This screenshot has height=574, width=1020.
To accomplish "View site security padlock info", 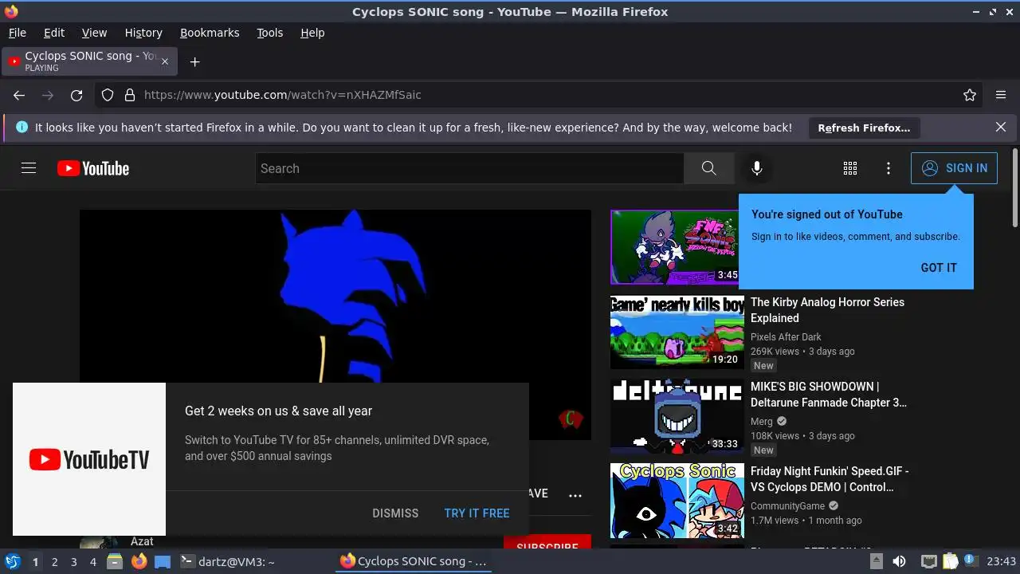I will tap(130, 95).
